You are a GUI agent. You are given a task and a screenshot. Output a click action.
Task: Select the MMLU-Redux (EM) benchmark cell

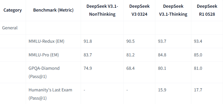(46, 41)
